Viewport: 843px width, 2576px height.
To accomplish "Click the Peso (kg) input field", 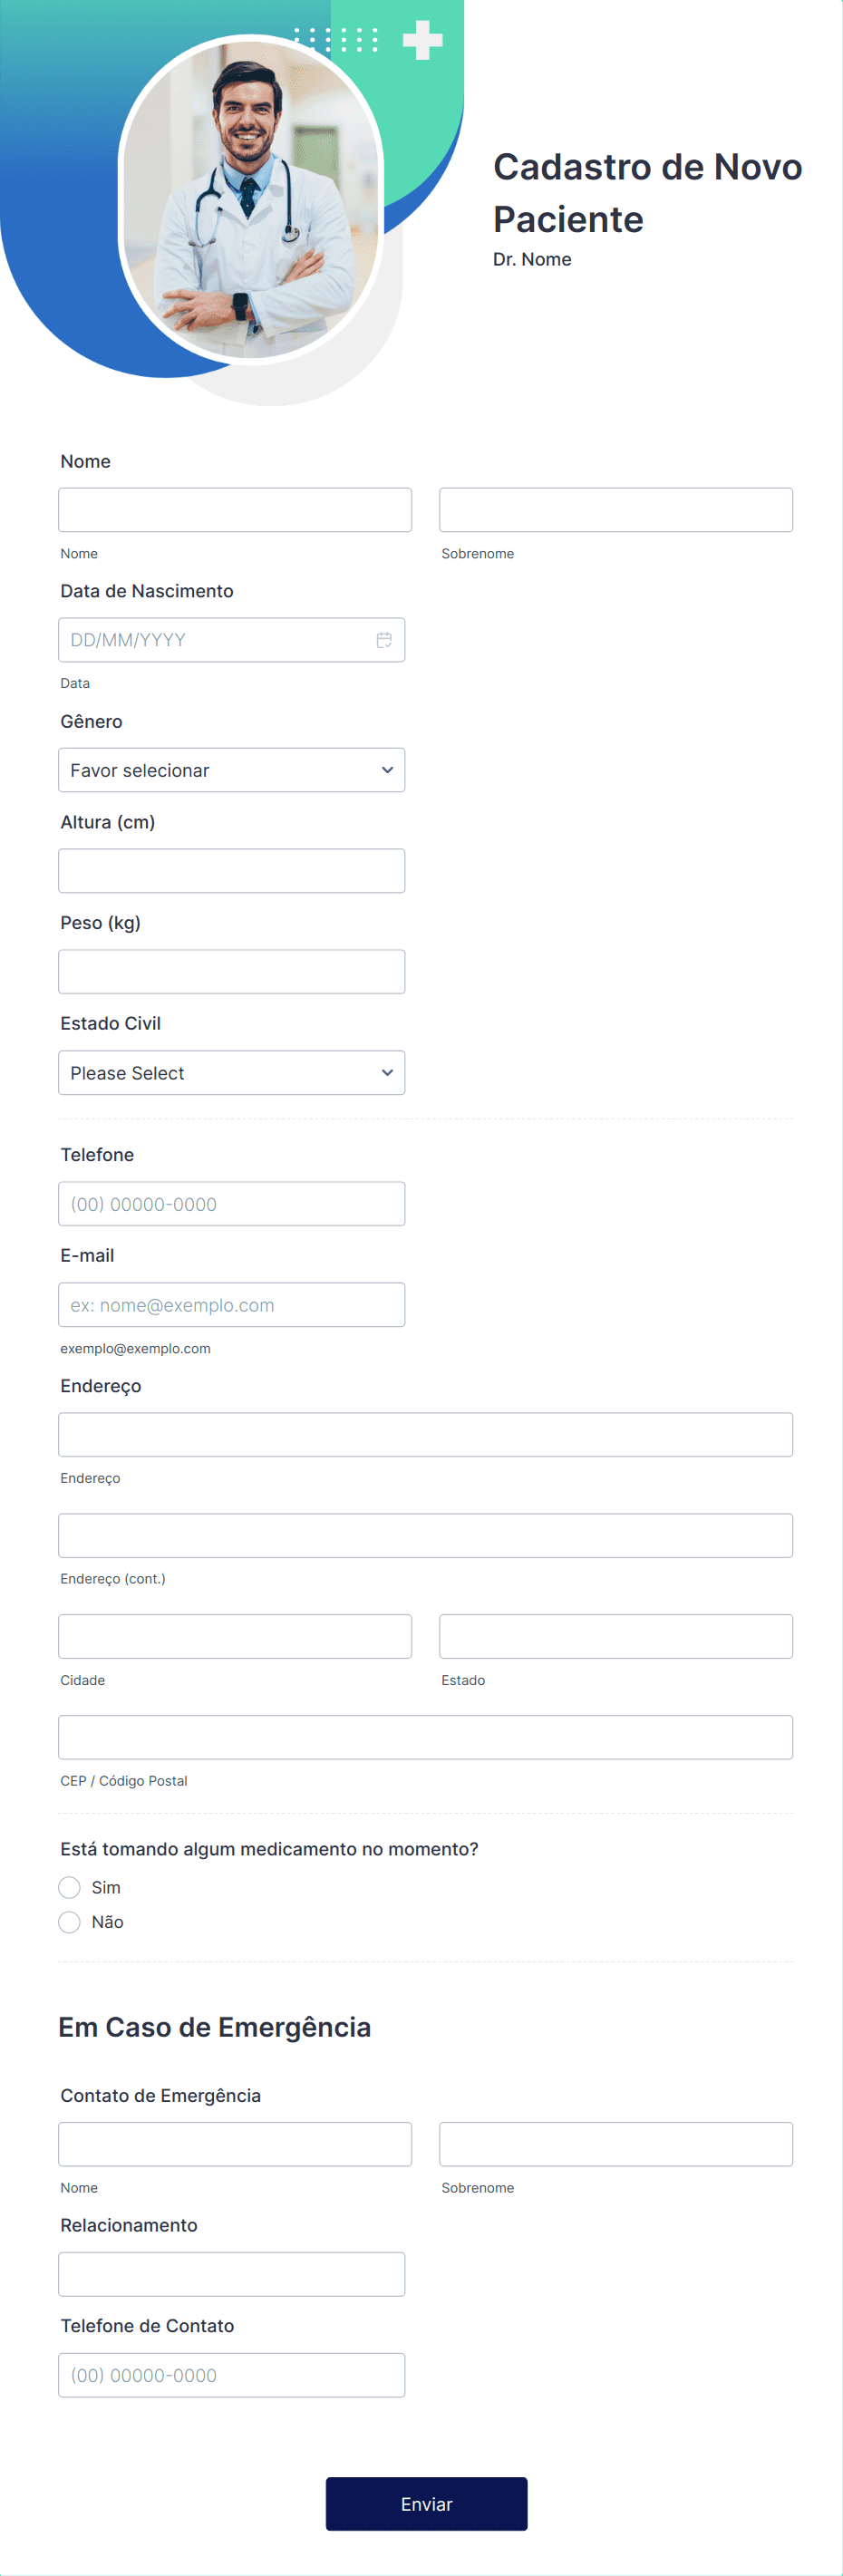I will click(230, 971).
